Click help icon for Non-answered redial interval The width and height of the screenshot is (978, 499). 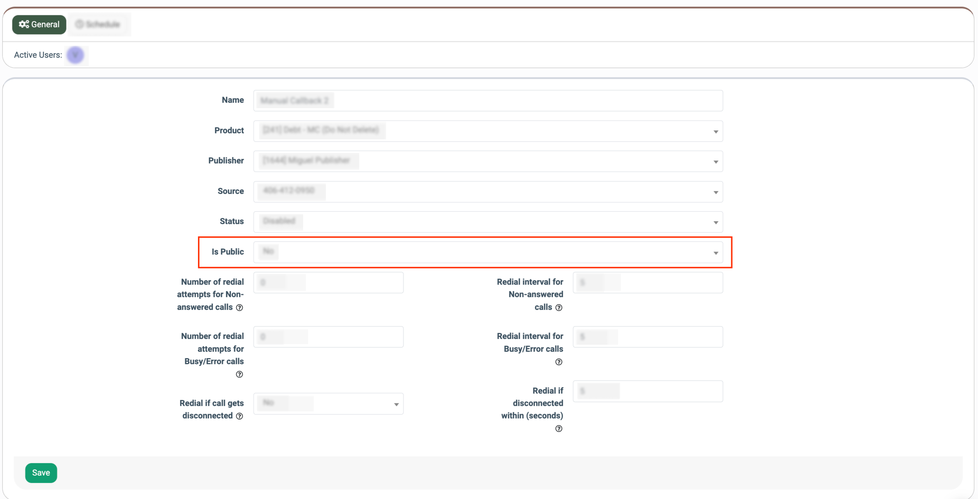558,307
